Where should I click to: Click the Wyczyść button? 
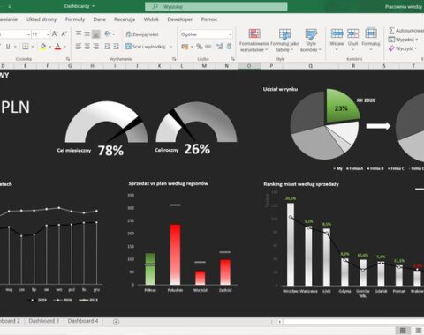point(403,48)
